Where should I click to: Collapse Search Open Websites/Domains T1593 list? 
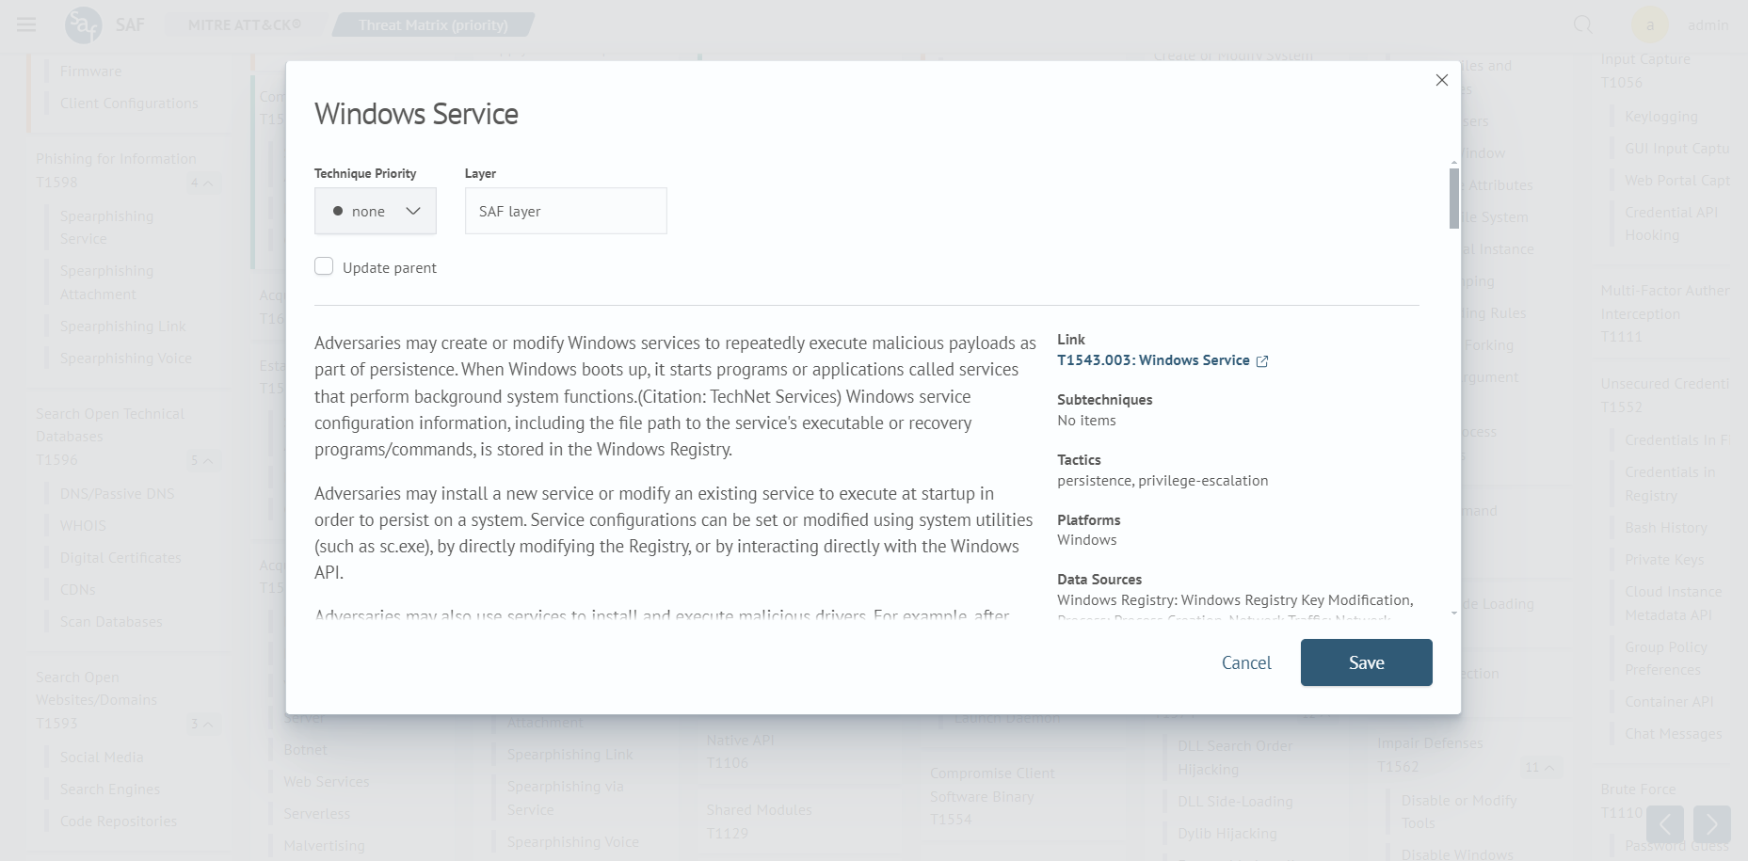pyautogui.click(x=207, y=724)
